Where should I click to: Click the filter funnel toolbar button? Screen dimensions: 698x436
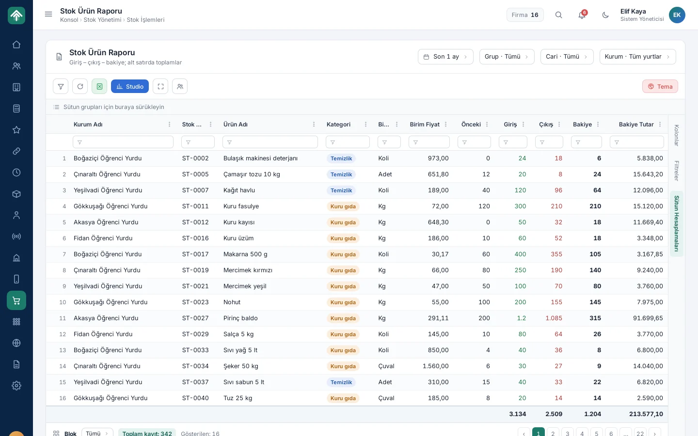coord(61,86)
